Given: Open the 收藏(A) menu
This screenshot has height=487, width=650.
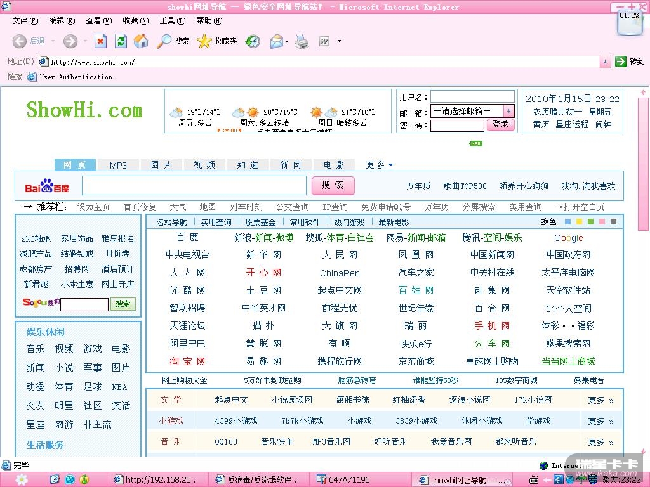Looking at the screenshot, I should point(136,21).
